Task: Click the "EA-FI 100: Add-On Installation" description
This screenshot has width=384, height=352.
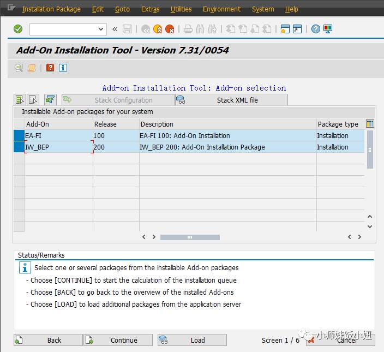Action: pyautogui.click(x=185, y=135)
